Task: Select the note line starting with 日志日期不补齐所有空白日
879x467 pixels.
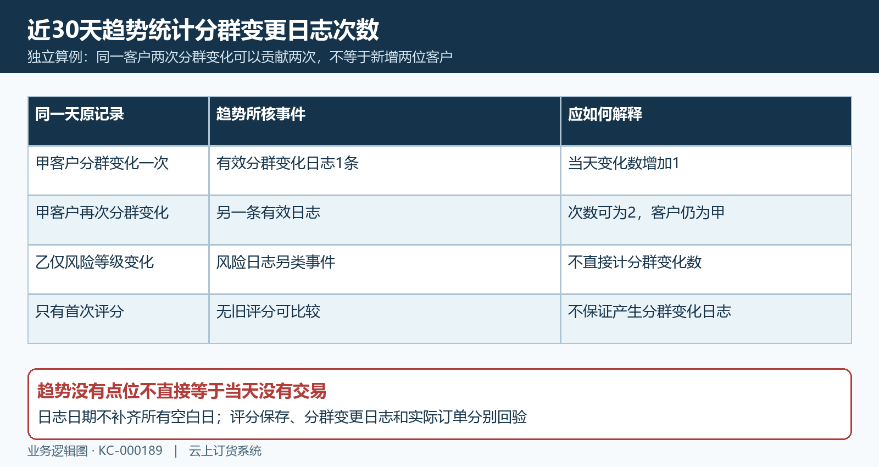Action: pos(282,417)
